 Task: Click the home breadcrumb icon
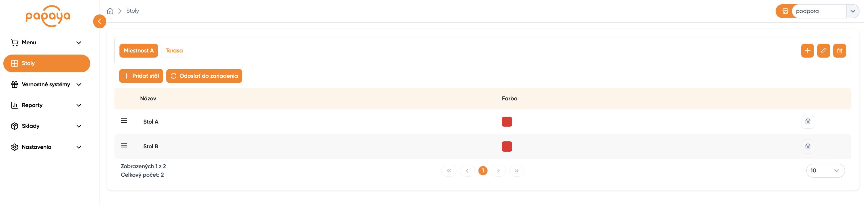coord(110,11)
